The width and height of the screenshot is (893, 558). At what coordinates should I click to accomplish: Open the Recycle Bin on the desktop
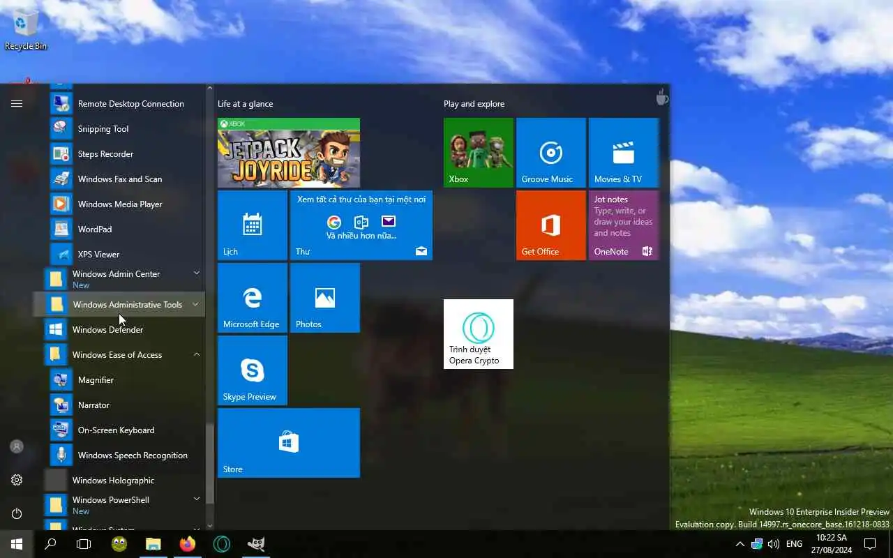pos(25,29)
